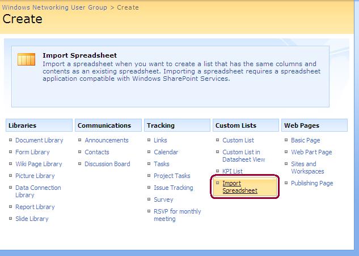359x256 pixels.
Task: Select RSVP for monthly meeting
Action: pyautogui.click(x=177, y=215)
